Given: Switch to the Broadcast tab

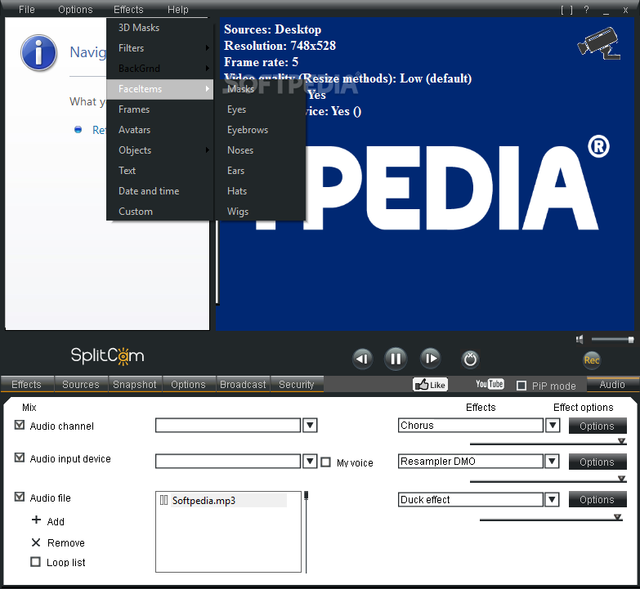Looking at the screenshot, I should pyautogui.click(x=243, y=384).
